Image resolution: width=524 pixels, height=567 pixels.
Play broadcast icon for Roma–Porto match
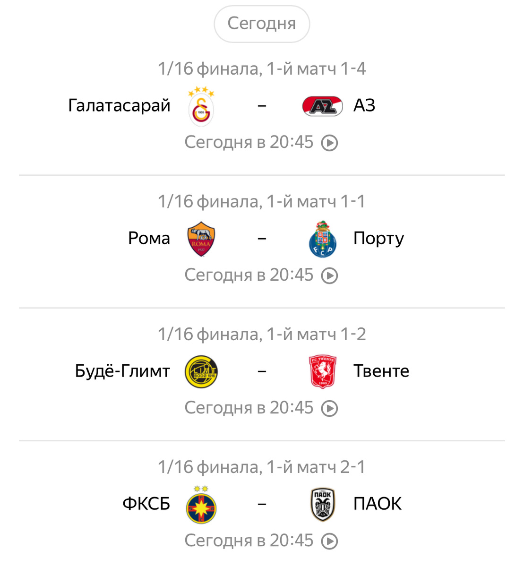(329, 275)
